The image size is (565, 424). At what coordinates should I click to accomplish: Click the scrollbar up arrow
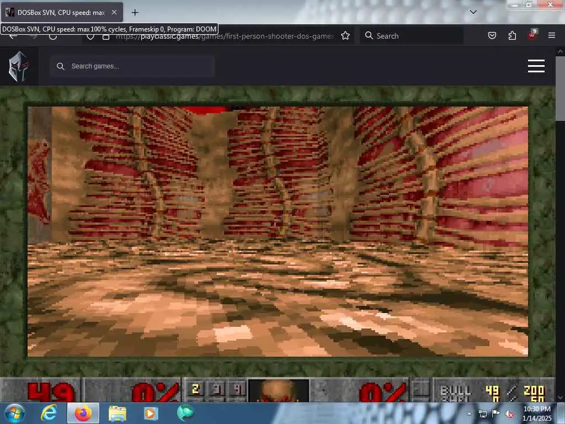pyautogui.click(x=560, y=51)
